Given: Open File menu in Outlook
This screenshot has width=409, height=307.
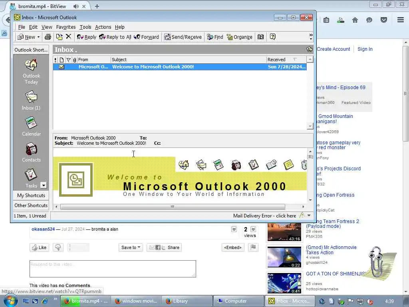Looking at the screenshot, I should [x=22, y=27].
